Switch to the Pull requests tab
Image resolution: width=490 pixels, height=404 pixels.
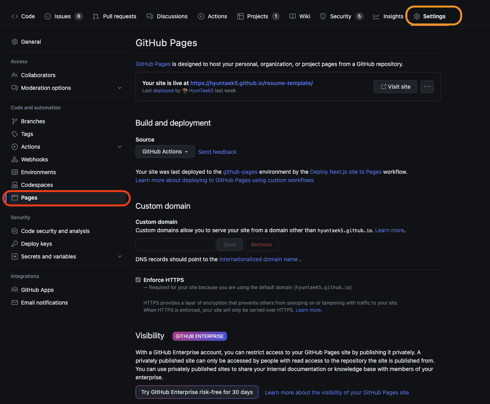click(114, 16)
